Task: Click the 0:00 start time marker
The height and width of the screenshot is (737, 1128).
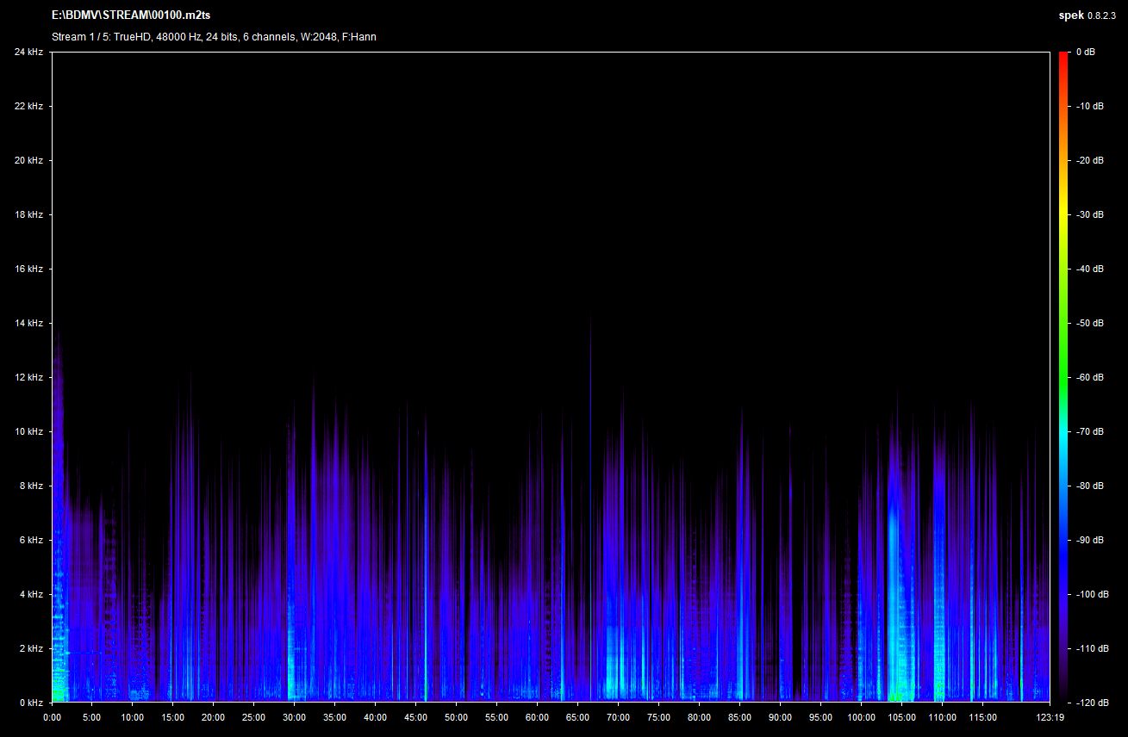Action: (x=52, y=717)
